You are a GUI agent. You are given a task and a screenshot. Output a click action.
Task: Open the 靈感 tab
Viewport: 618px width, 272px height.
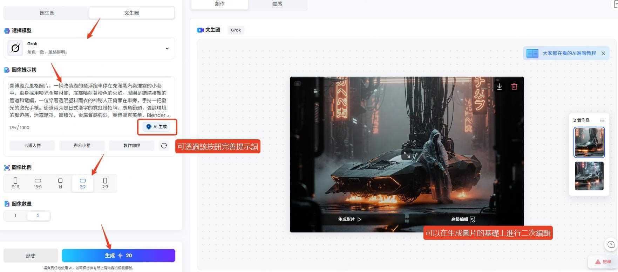pos(277,4)
